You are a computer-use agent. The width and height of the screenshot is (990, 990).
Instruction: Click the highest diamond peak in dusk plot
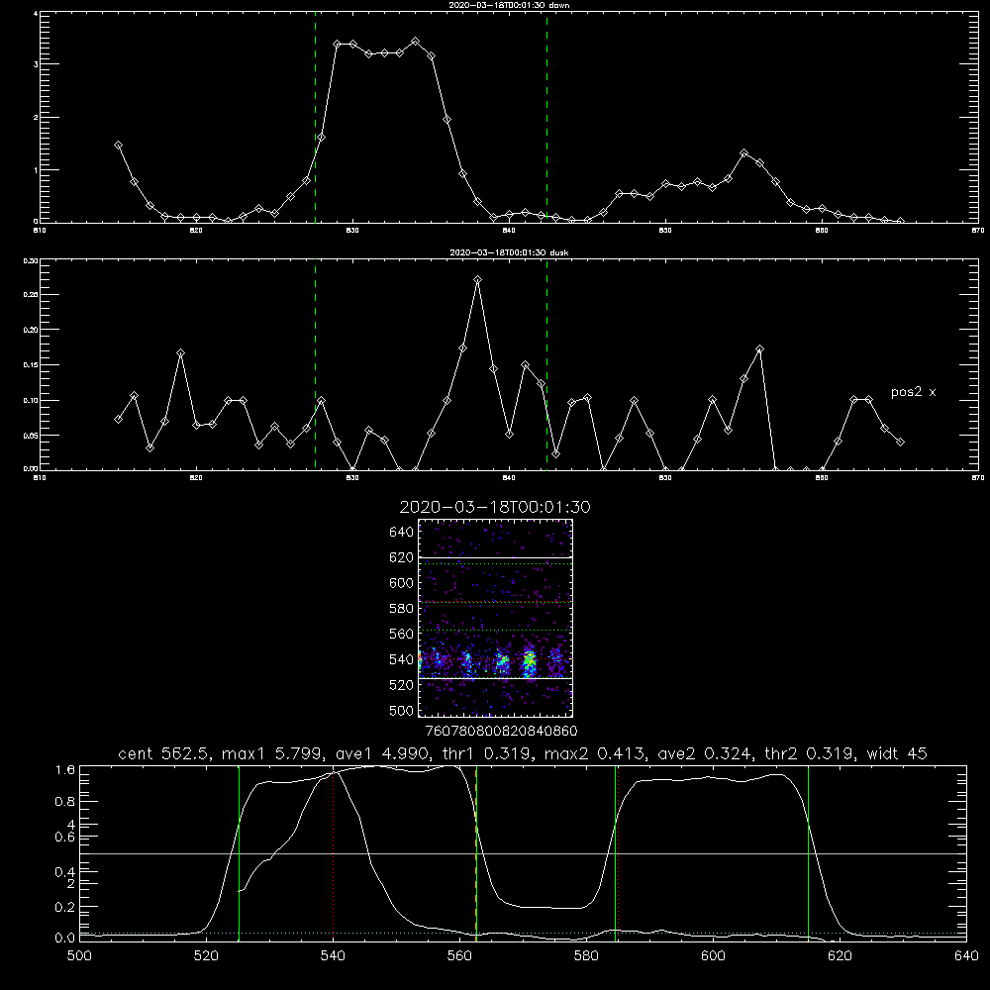[478, 280]
